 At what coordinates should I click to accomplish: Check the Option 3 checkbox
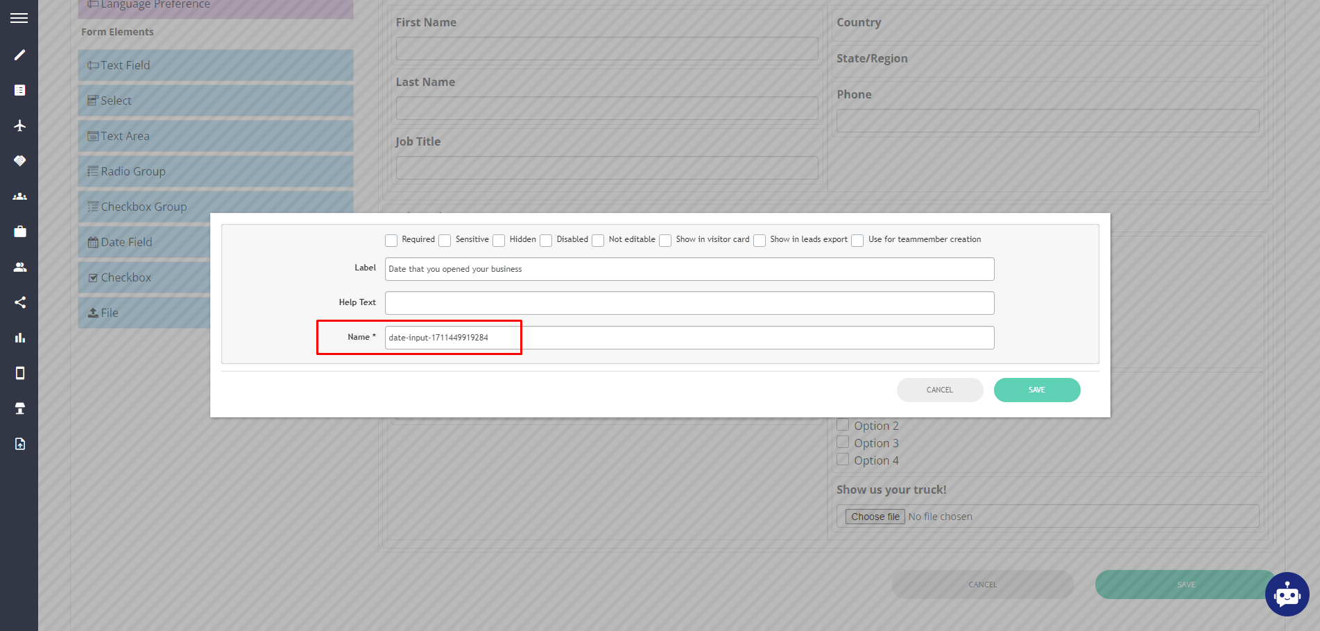843,442
